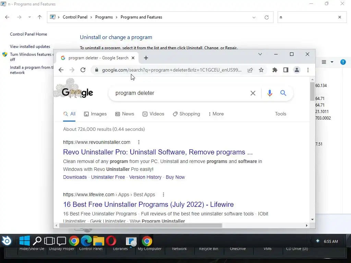This screenshot has height=263, width=351.
Task: Open Chrome profile avatar
Action: pyautogui.click(x=296, y=70)
